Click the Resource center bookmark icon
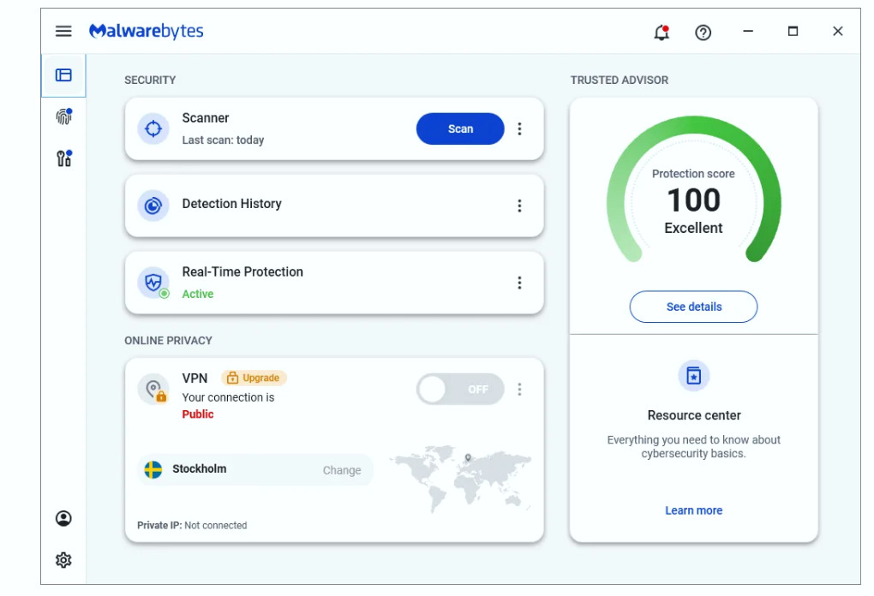Image resolution: width=874 pixels, height=596 pixels. coord(693,375)
